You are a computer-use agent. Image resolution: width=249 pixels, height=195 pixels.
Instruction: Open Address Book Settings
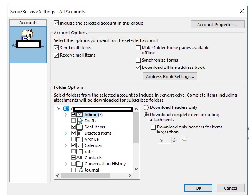pyautogui.click(x=170, y=77)
